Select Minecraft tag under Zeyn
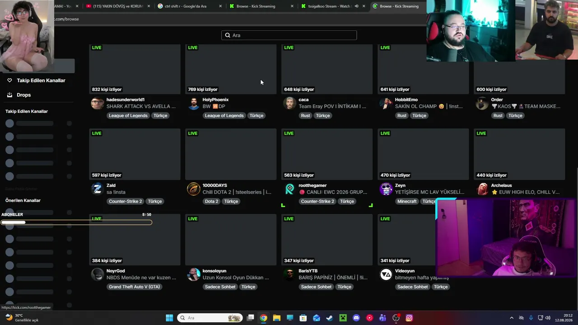The height and width of the screenshot is (325, 578). coord(407,201)
